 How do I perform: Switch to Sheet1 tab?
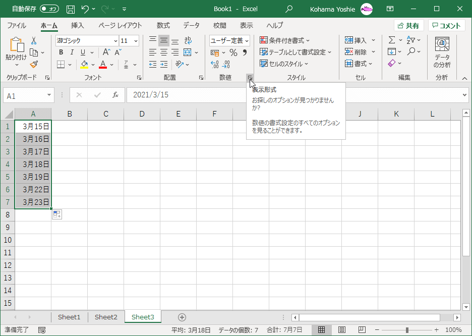coord(69,317)
